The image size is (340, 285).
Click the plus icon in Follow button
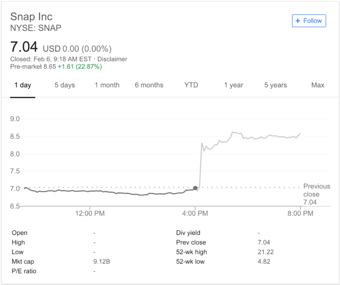pos(298,20)
